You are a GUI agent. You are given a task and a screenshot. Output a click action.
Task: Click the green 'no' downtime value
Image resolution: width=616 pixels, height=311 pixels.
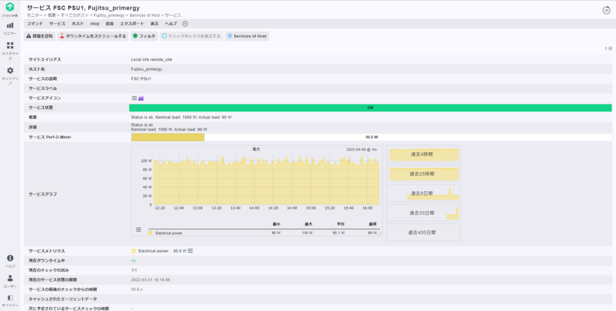[133, 260]
